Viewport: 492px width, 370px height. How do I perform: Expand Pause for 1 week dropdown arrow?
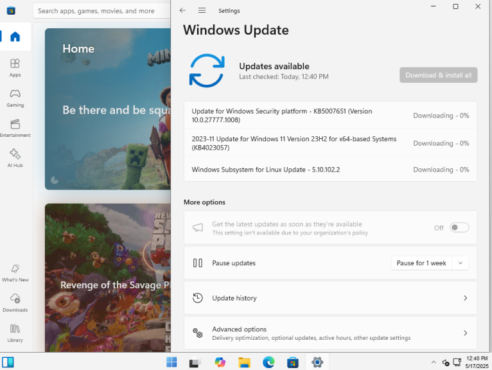(461, 263)
